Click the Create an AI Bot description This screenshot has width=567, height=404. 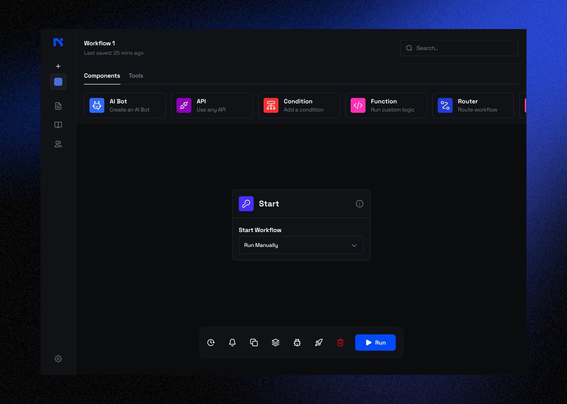[x=129, y=110]
